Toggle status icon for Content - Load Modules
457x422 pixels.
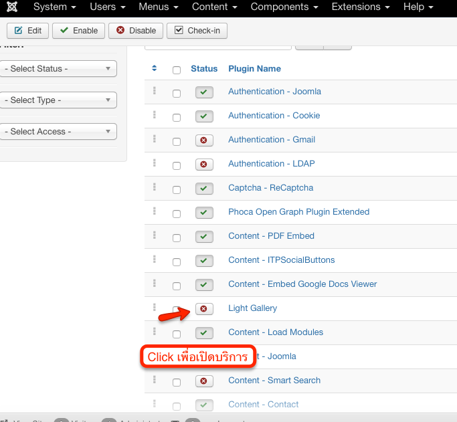[204, 333]
